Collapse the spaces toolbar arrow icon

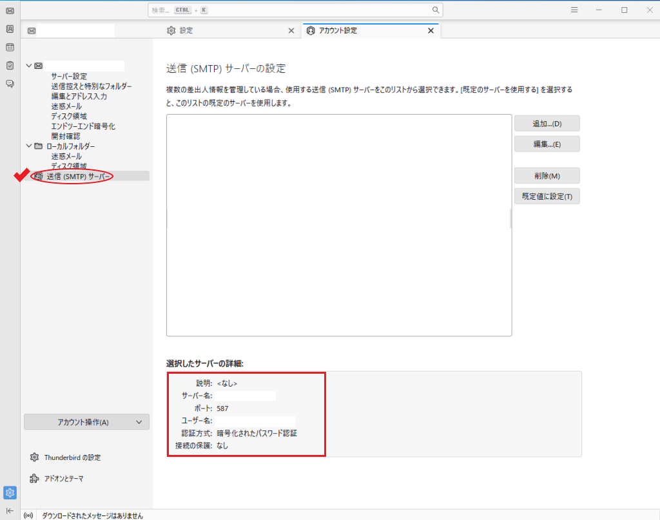coord(10,510)
